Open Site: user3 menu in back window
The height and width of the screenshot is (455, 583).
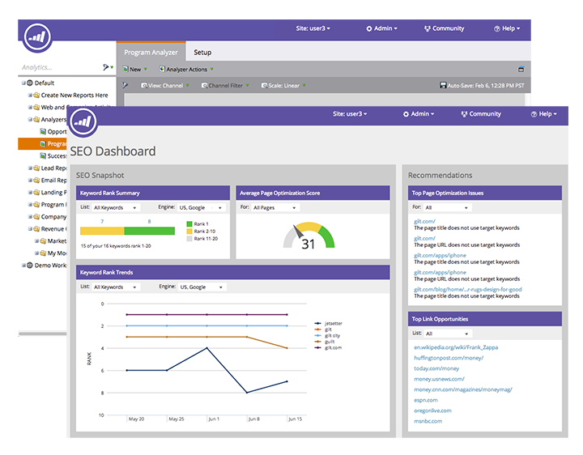click(x=313, y=28)
